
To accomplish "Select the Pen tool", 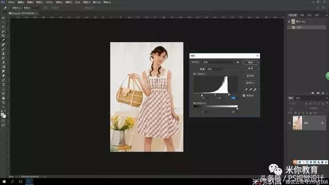I will coord(3,80).
